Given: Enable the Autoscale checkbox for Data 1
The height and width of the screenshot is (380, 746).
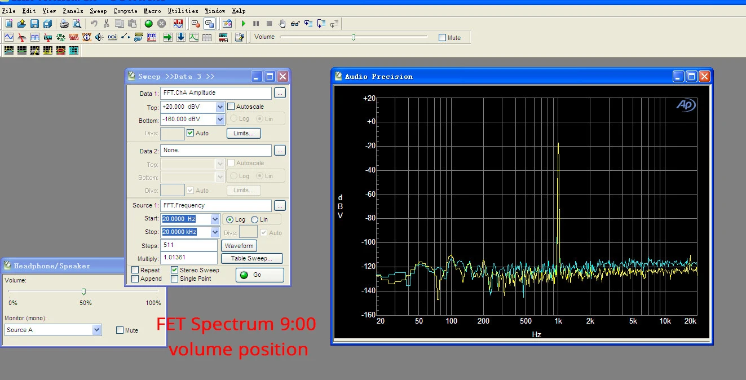Looking at the screenshot, I should [x=231, y=107].
